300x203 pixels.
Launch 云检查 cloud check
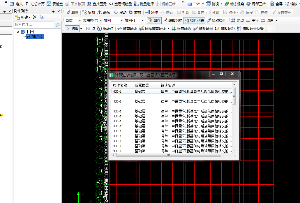55,4
